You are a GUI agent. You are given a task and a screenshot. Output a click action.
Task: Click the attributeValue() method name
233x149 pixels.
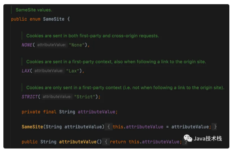(x=78, y=142)
